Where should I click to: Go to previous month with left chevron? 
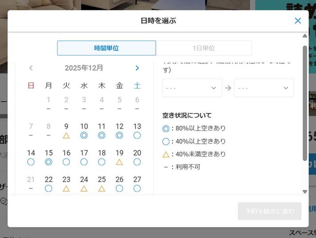pos(31,68)
